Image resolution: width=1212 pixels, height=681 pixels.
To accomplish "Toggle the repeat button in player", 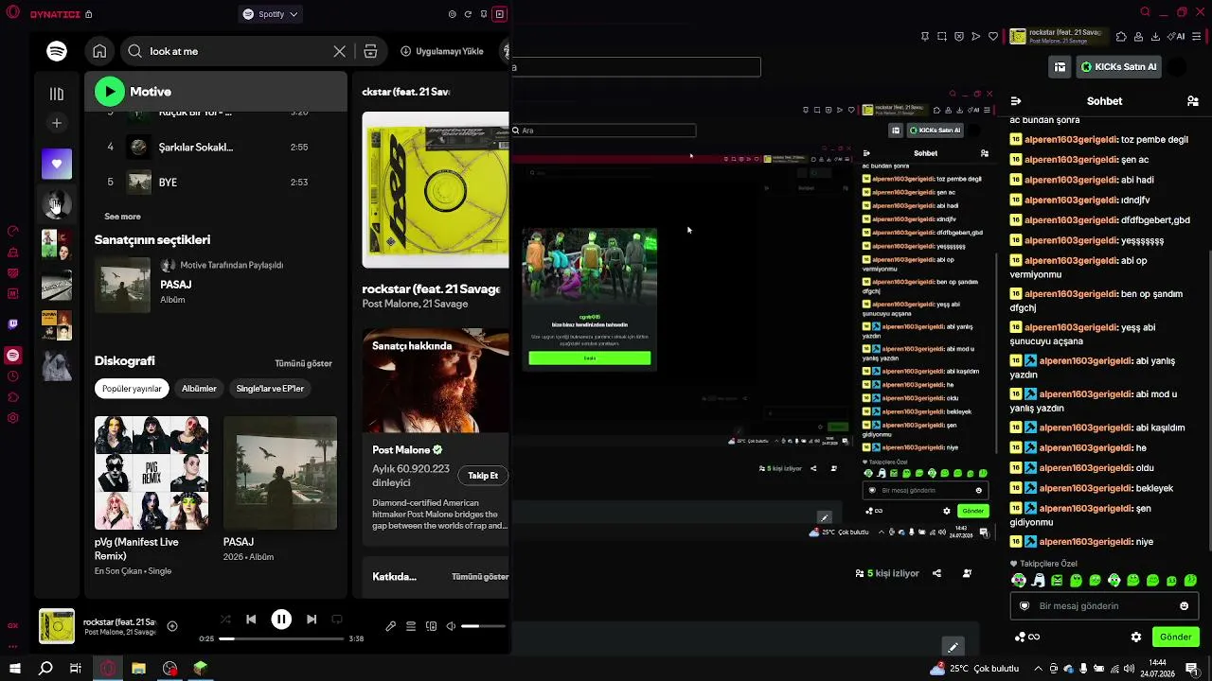I will coord(337,620).
